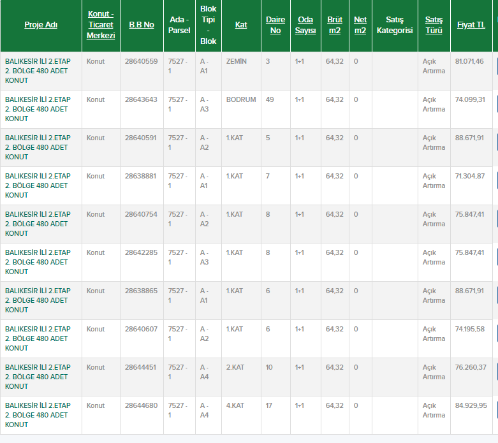Click the ZEMİN floor cell
This screenshot has width=498, height=443.
[x=236, y=62]
